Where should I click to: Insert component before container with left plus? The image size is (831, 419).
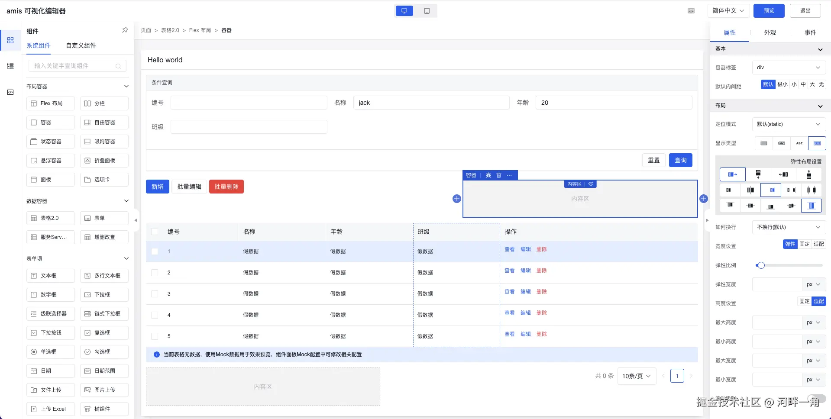[457, 199]
